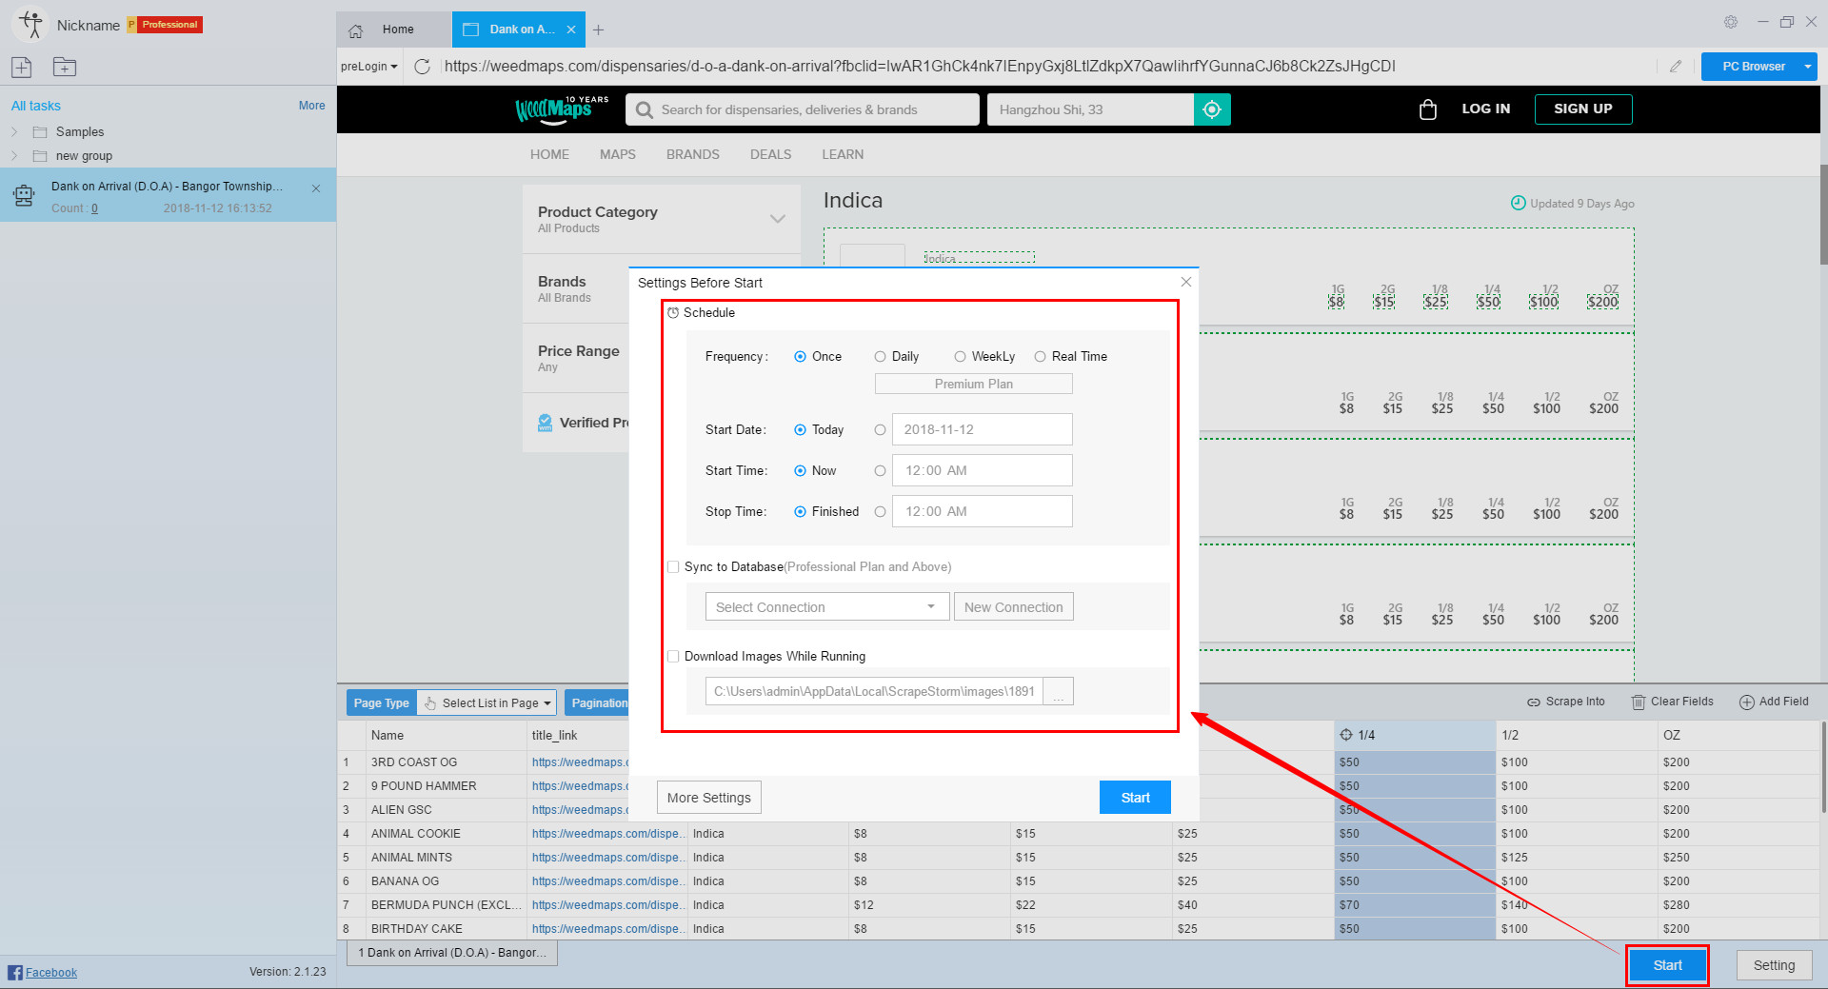Screen dimensions: 1828x989
Task: Select Daily frequency radio button
Action: click(x=880, y=357)
